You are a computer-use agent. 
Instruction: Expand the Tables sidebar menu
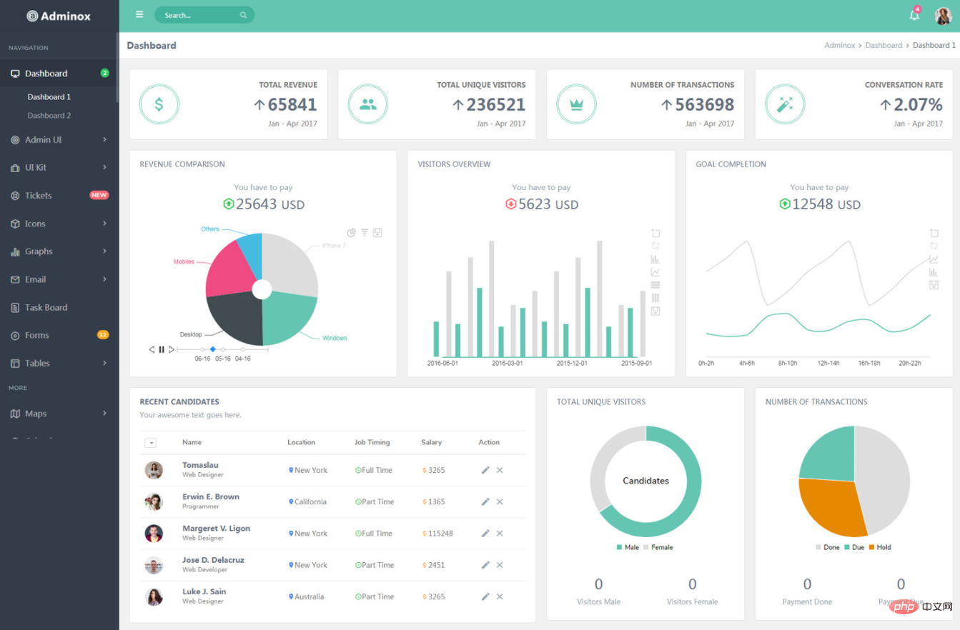click(x=59, y=363)
